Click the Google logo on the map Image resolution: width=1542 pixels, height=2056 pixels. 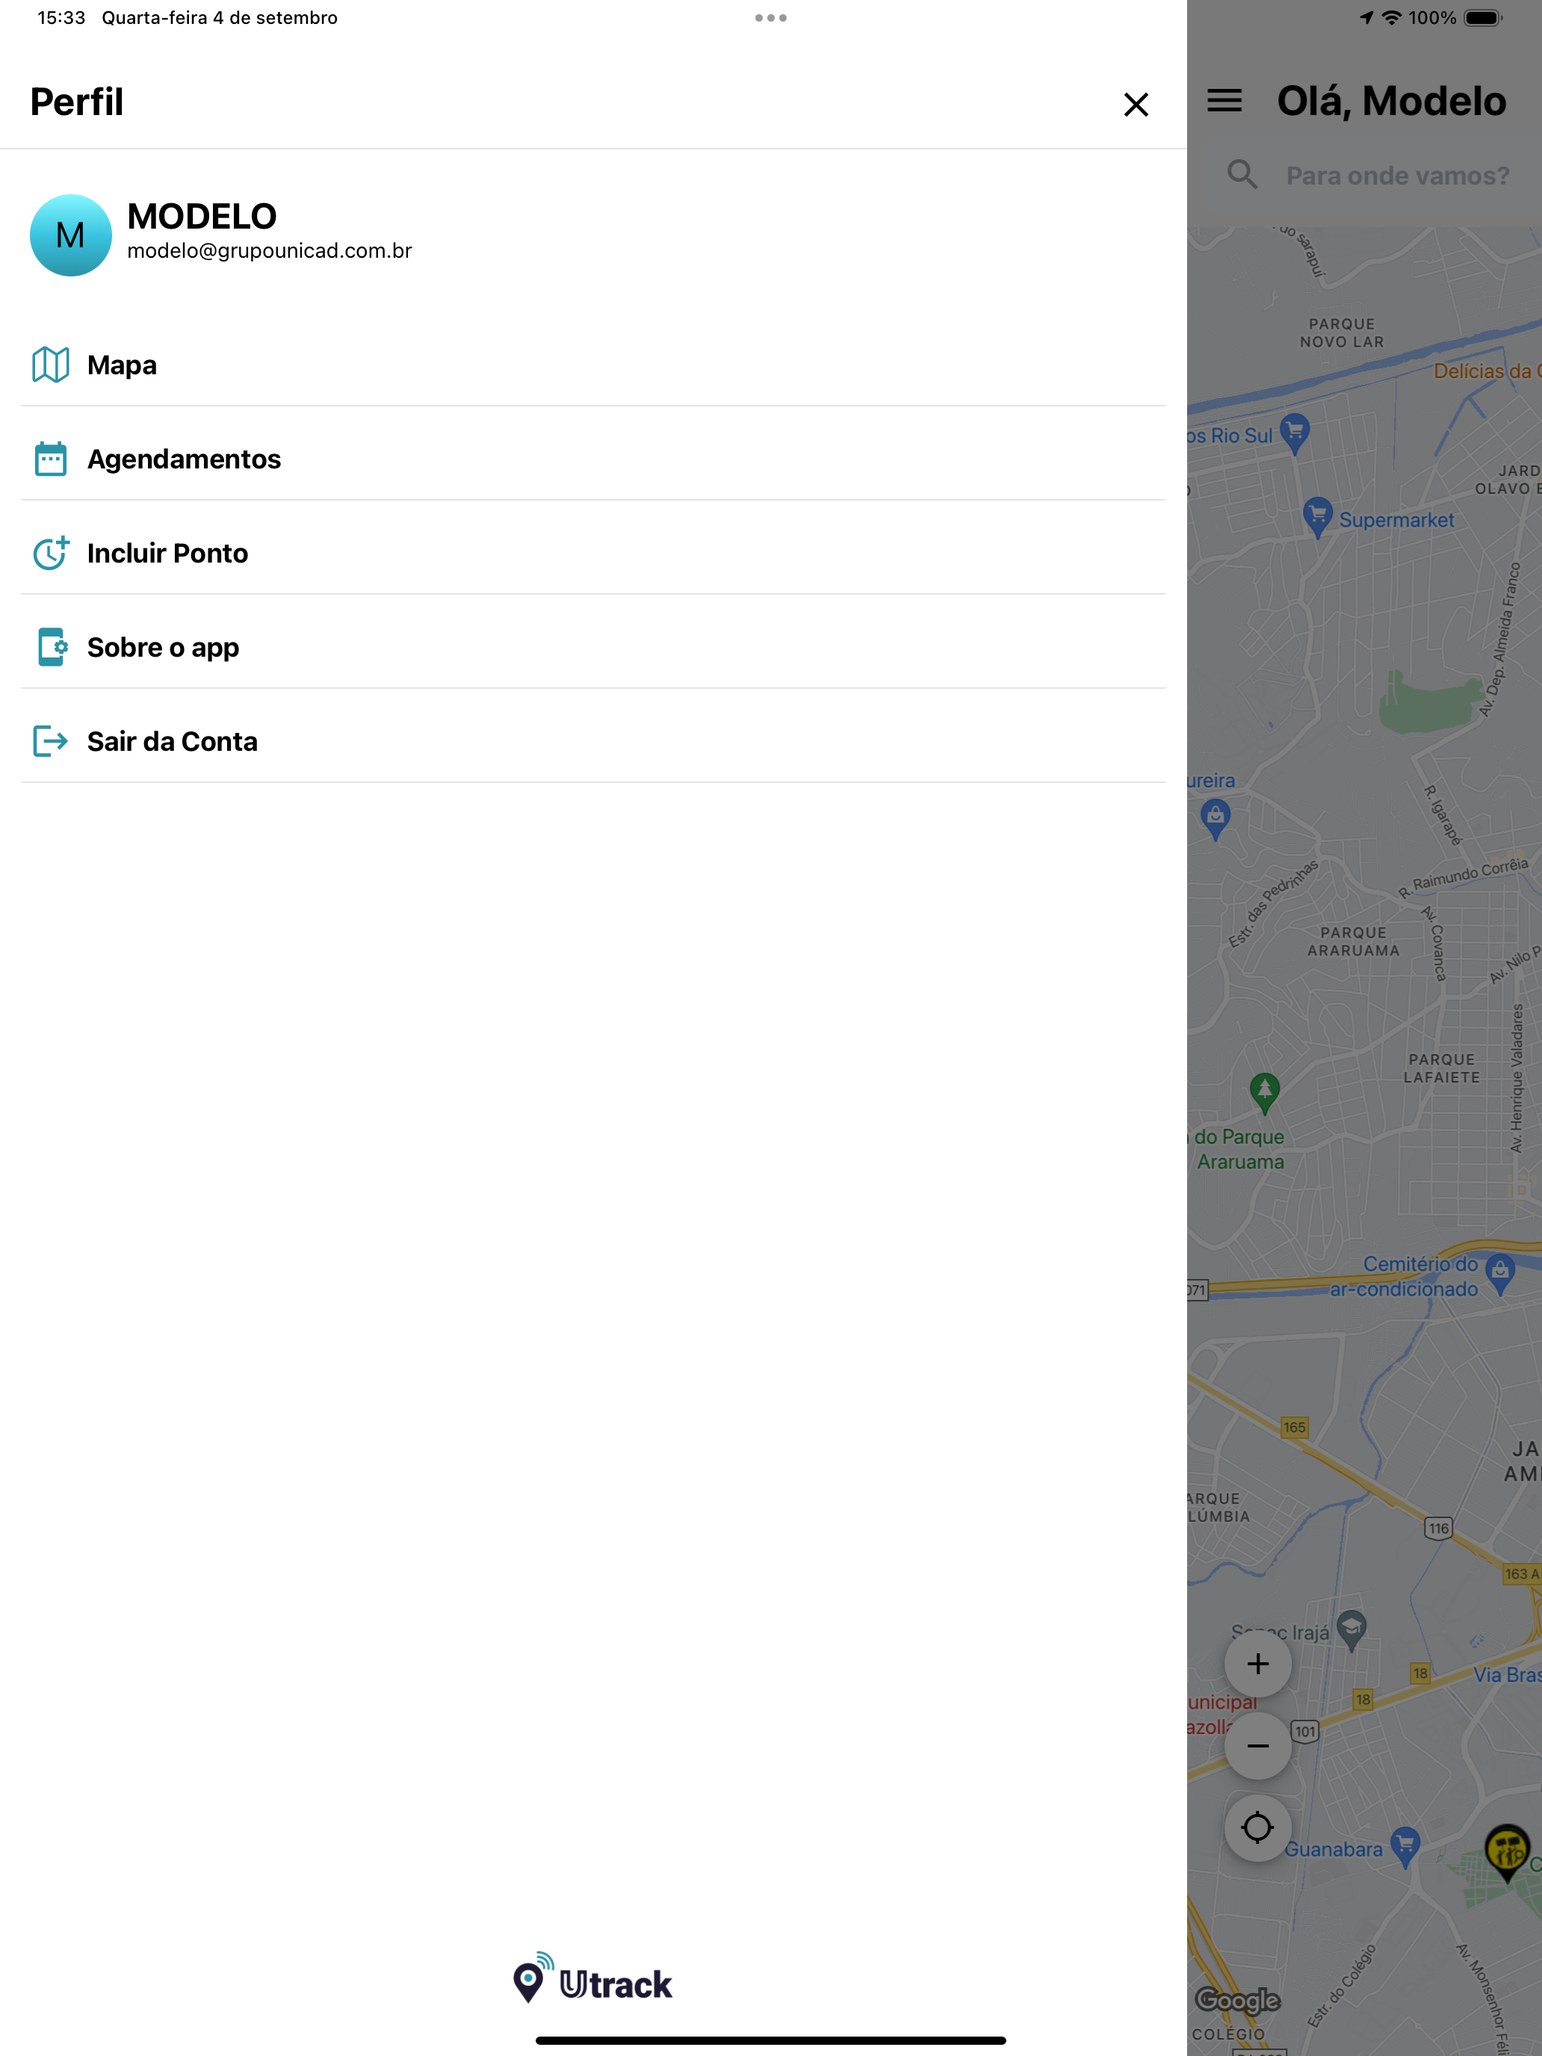point(1238,2000)
